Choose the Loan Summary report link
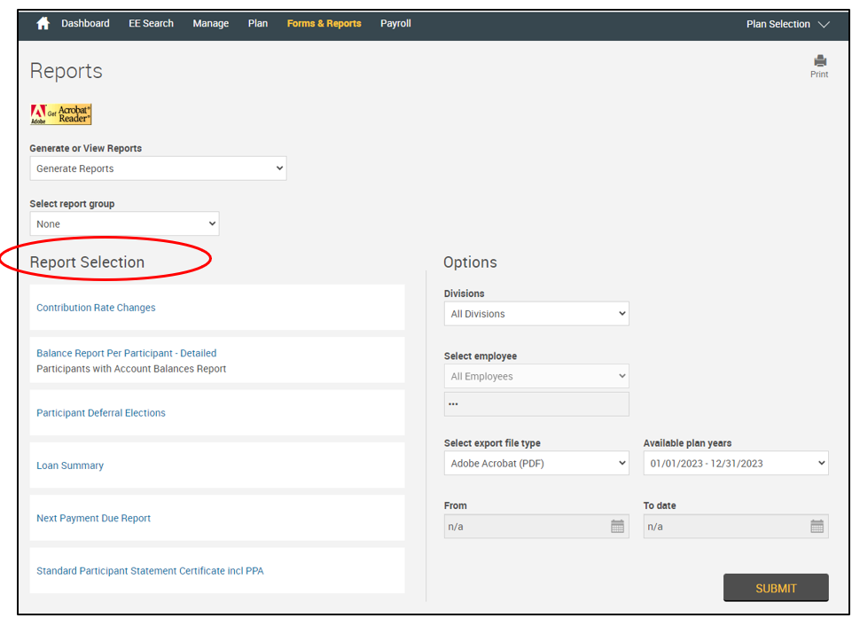 click(70, 466)
